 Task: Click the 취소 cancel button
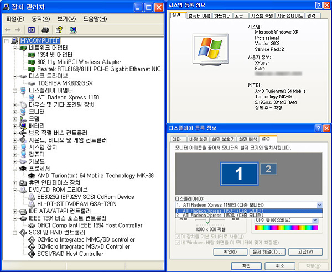pos(280,266)
